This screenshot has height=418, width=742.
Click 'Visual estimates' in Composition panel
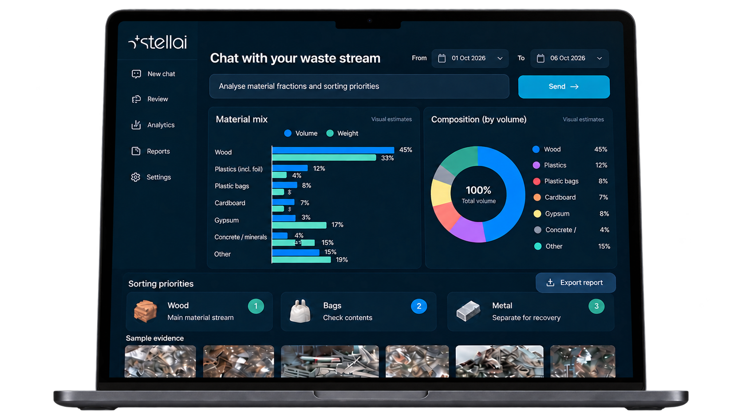[583, 119]
